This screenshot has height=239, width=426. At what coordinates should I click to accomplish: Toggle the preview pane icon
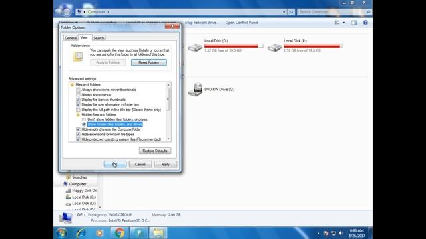pos(354,23)
